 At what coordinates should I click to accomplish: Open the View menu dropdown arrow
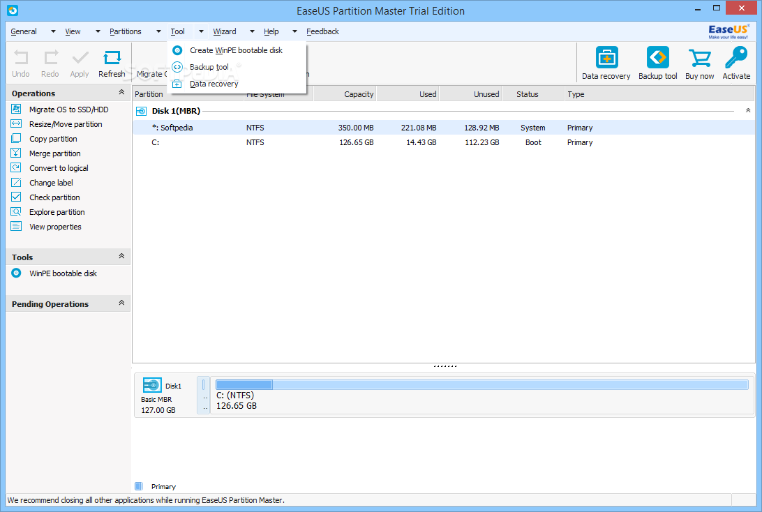pyautogui.click(x=98, y=31)
